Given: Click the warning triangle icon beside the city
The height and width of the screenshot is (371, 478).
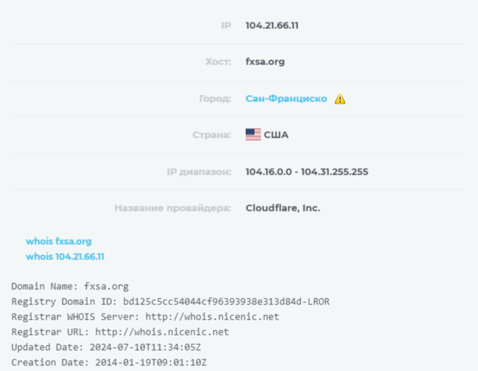Looking at the screenshot, I should coord(340,99).
